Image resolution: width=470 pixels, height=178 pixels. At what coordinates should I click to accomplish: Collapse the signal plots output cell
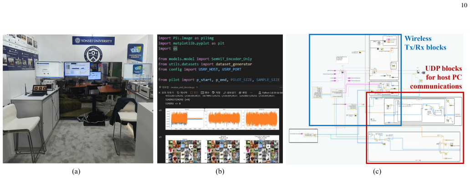[x=160, y=110]
